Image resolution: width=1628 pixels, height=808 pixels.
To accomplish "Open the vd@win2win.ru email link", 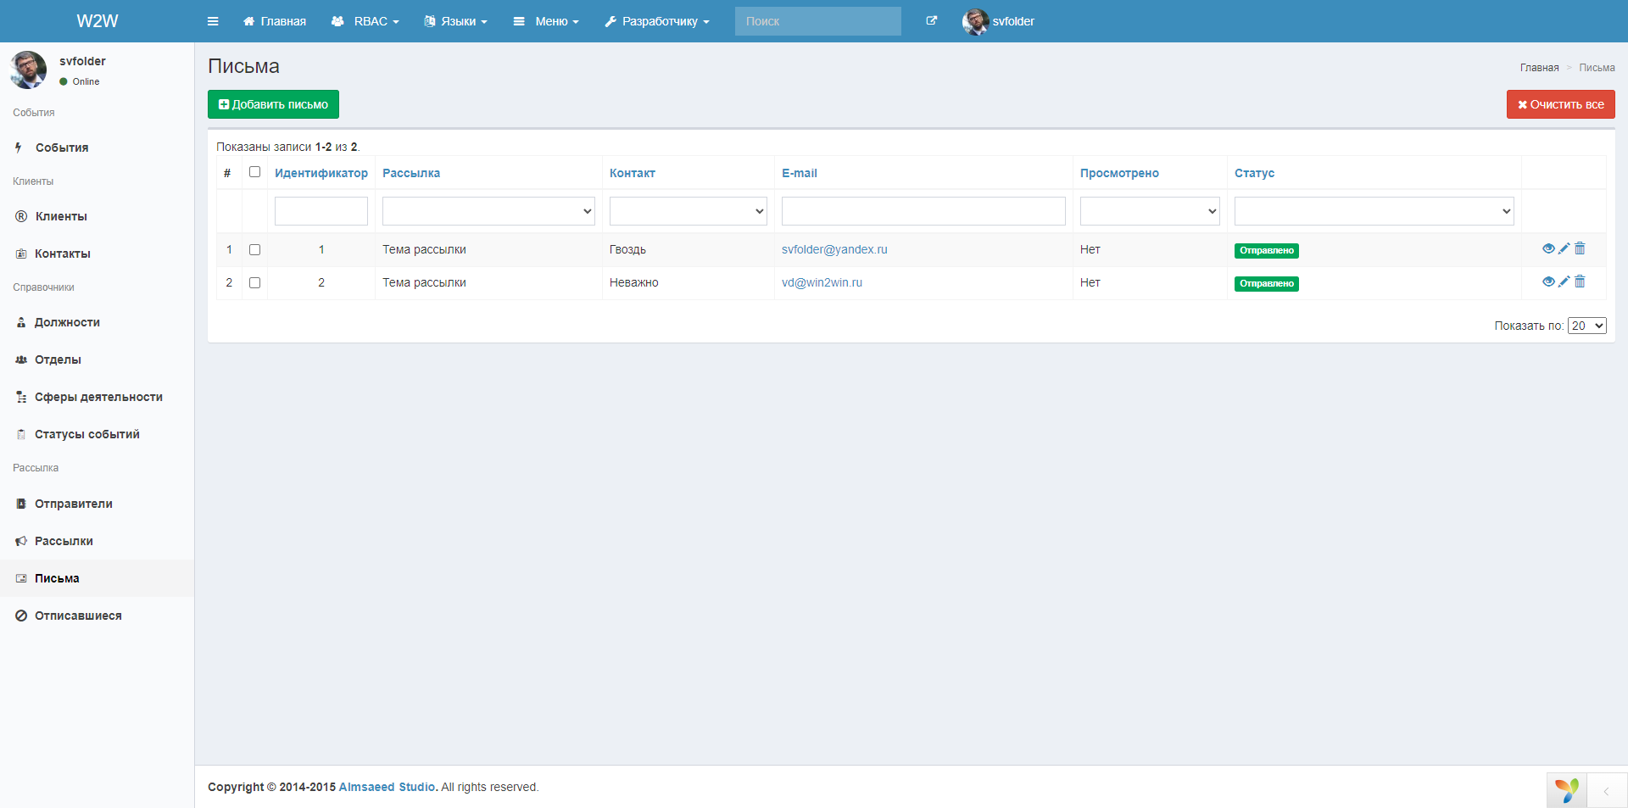I will click(822, 282).
